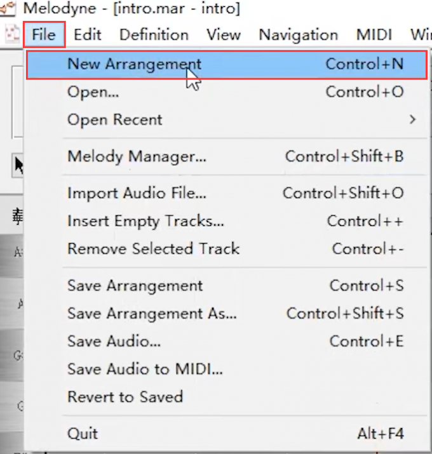Expand the Open Recent submenu arrow
Screen dimensions: 432x454
click(x=412, y=119)
